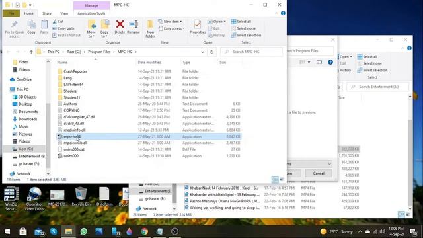The width and height of the screenshot is (423, 238).
Task: Sort by Date modified column
Action: (x=149, y=62)
